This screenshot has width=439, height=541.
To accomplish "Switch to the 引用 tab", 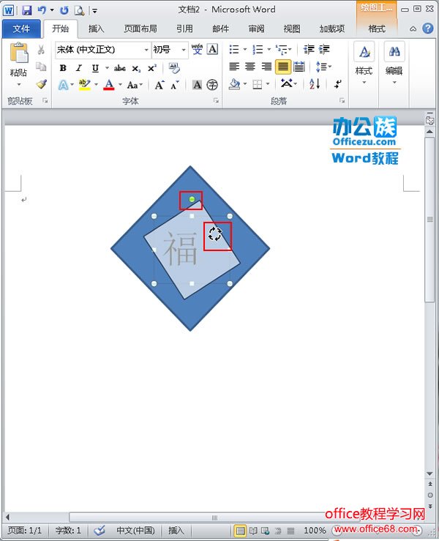I will pos(185,29).
